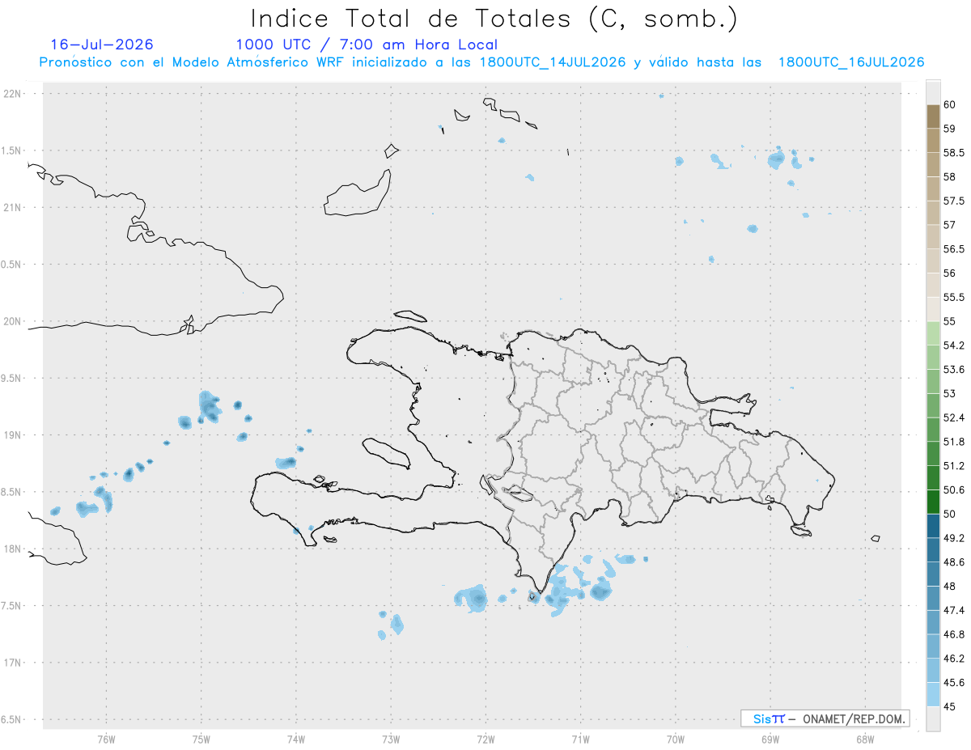Click the title 'Indice Total de Totales (C, somb.)'
The height and width of the screenshot is (750, 971).
coord(494,19)
